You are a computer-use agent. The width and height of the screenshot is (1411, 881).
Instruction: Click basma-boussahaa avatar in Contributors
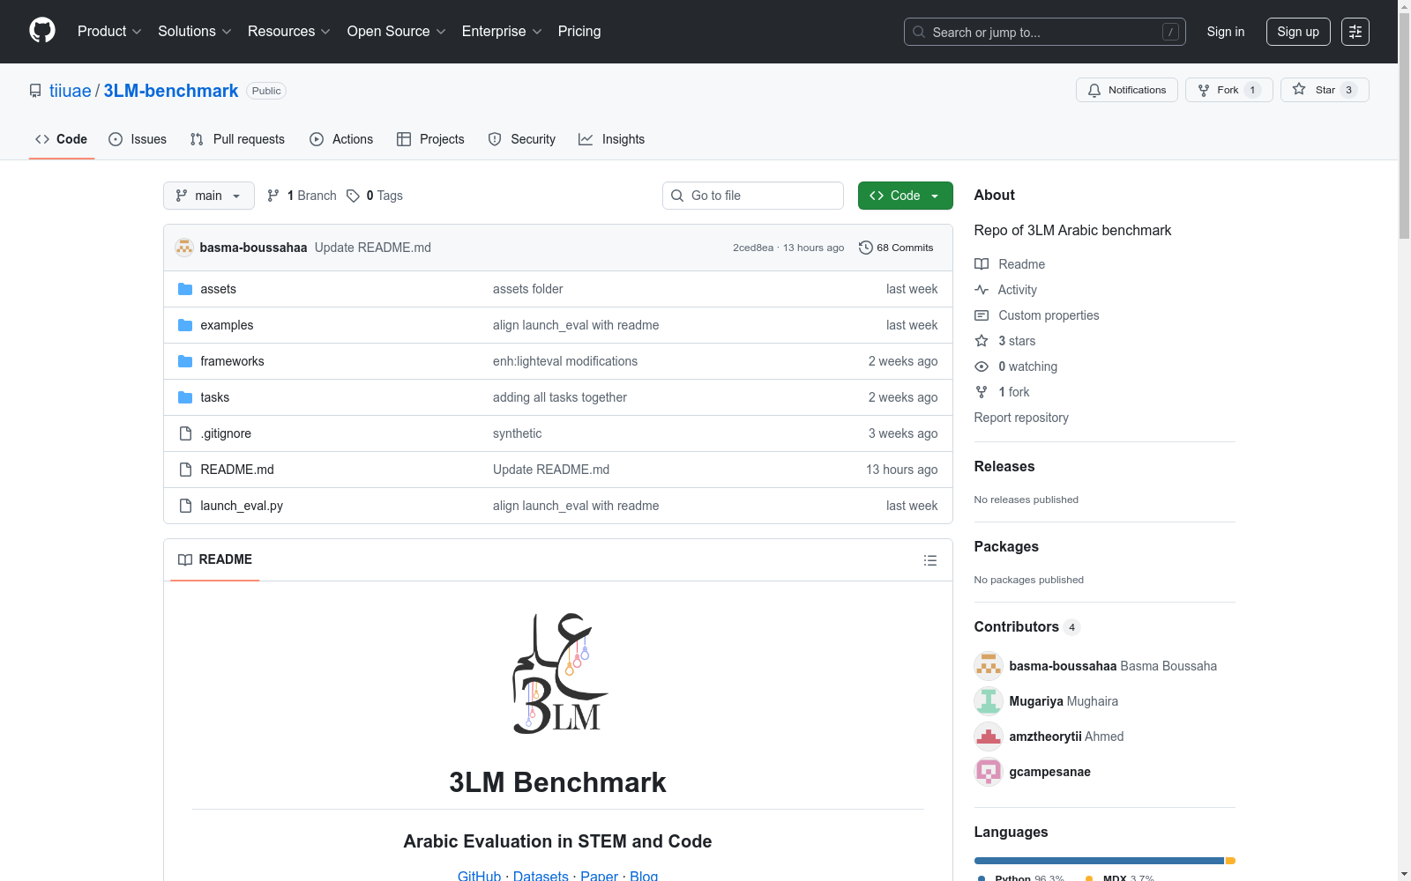[x=989, y=666]
